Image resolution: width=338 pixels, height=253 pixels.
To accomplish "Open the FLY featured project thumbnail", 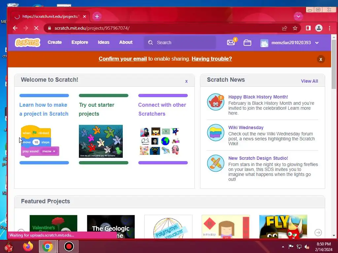I will pos(283,227).
